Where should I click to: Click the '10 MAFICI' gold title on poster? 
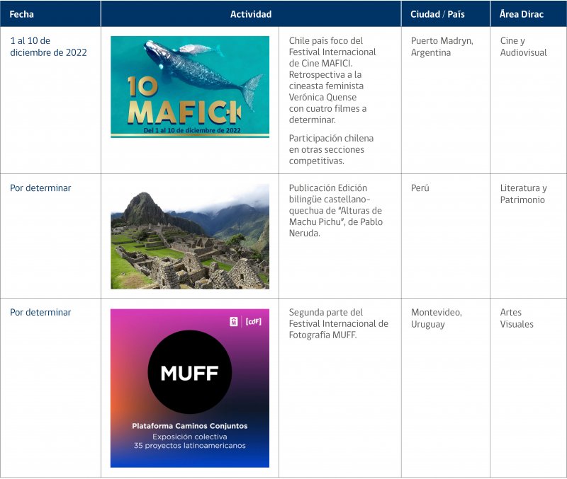184,100
